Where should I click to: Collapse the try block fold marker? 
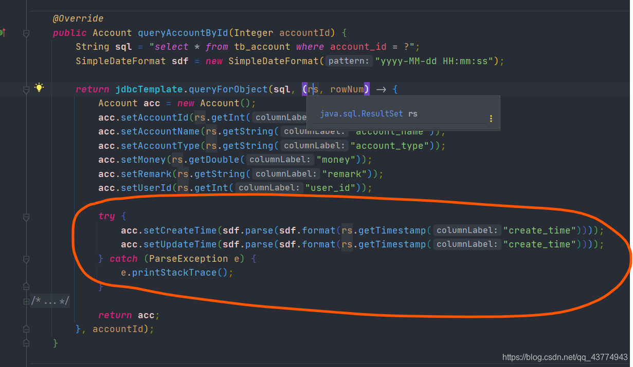click(x=26, y=217)
